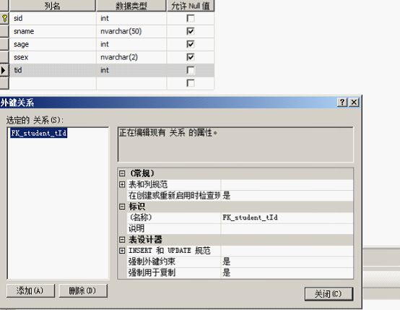This screenshot has height=310, width=400.
Task: Click 强制用于复制 value 是
Action: (287, 272)
